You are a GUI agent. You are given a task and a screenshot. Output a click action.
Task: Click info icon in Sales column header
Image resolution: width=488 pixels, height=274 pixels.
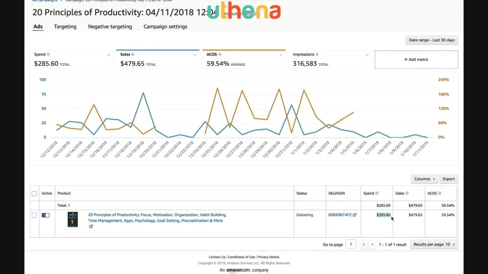[407, 194]
